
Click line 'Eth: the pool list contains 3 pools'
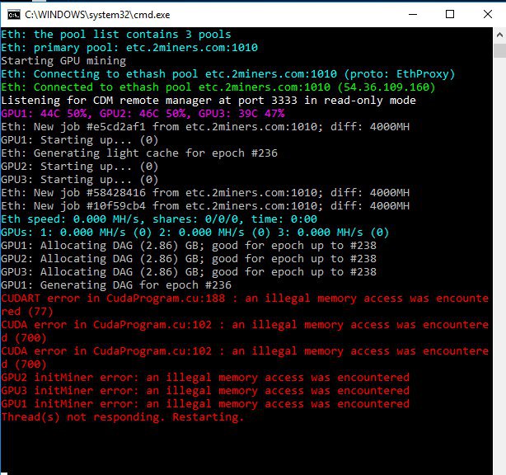coord(116,35)
